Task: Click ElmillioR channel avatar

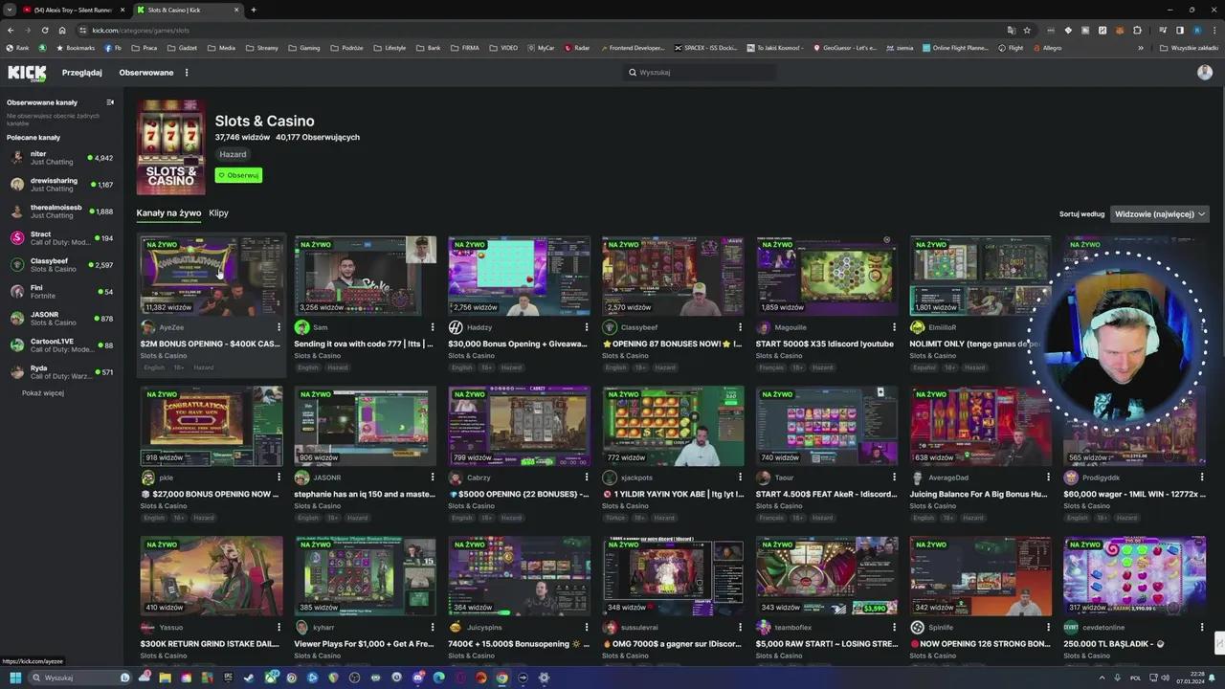Action: [x=918, y=327]
